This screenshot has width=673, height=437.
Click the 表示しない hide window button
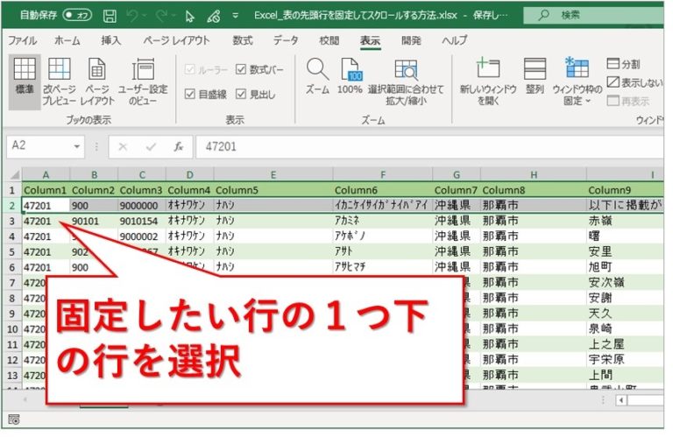[634, 82]
